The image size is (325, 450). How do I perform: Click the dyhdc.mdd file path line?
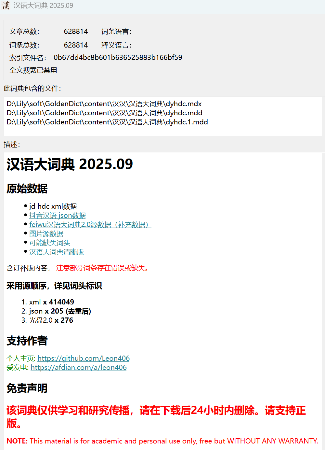click(104, 113)
